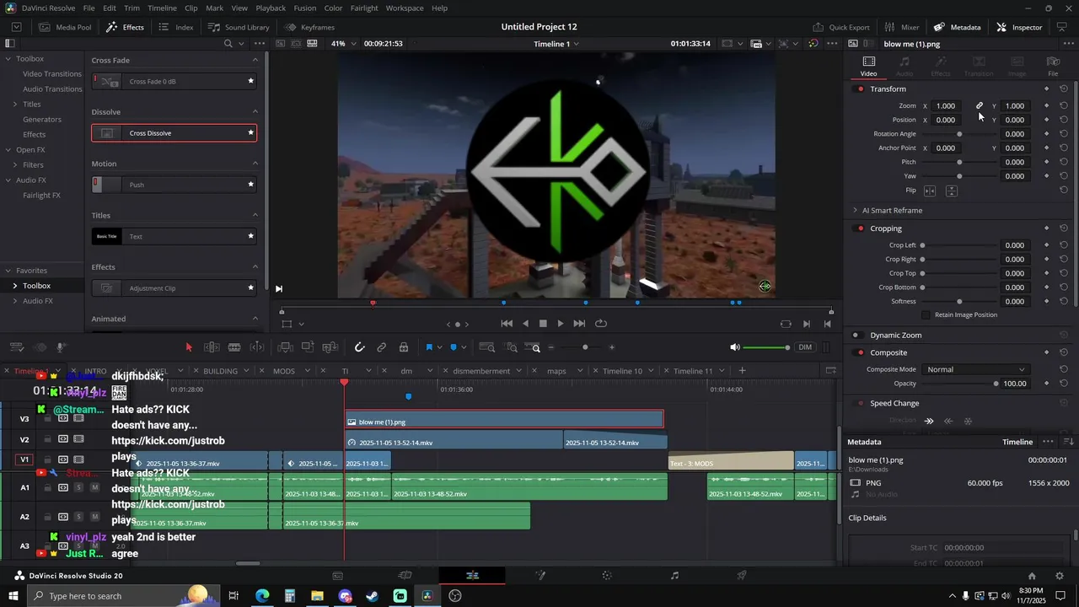1079x607 pixels.
Task: Click the DIM audio button
Action: (805, 347)
